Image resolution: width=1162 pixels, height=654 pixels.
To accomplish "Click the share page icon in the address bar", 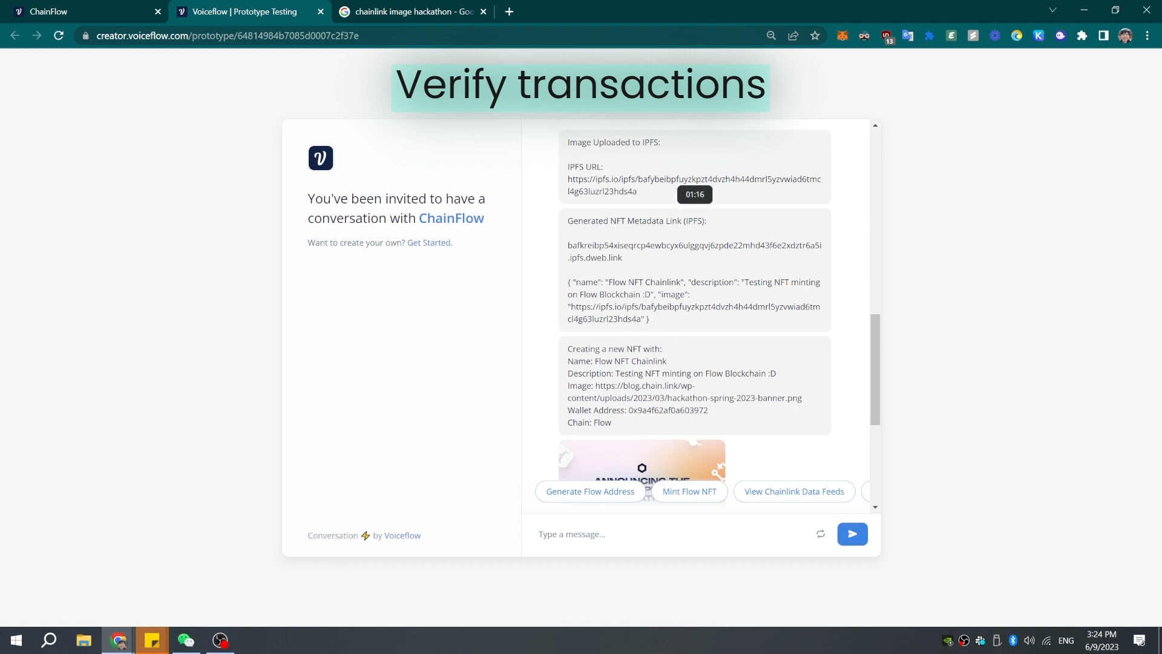I will pyautogui.click(x=793, y=36).
